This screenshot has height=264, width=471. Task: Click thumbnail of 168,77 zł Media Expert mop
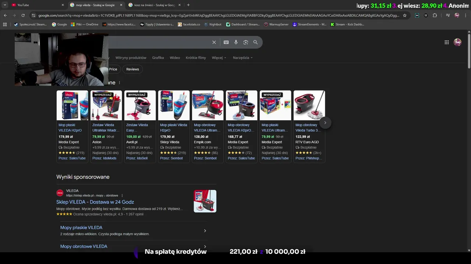click(241, 106)
